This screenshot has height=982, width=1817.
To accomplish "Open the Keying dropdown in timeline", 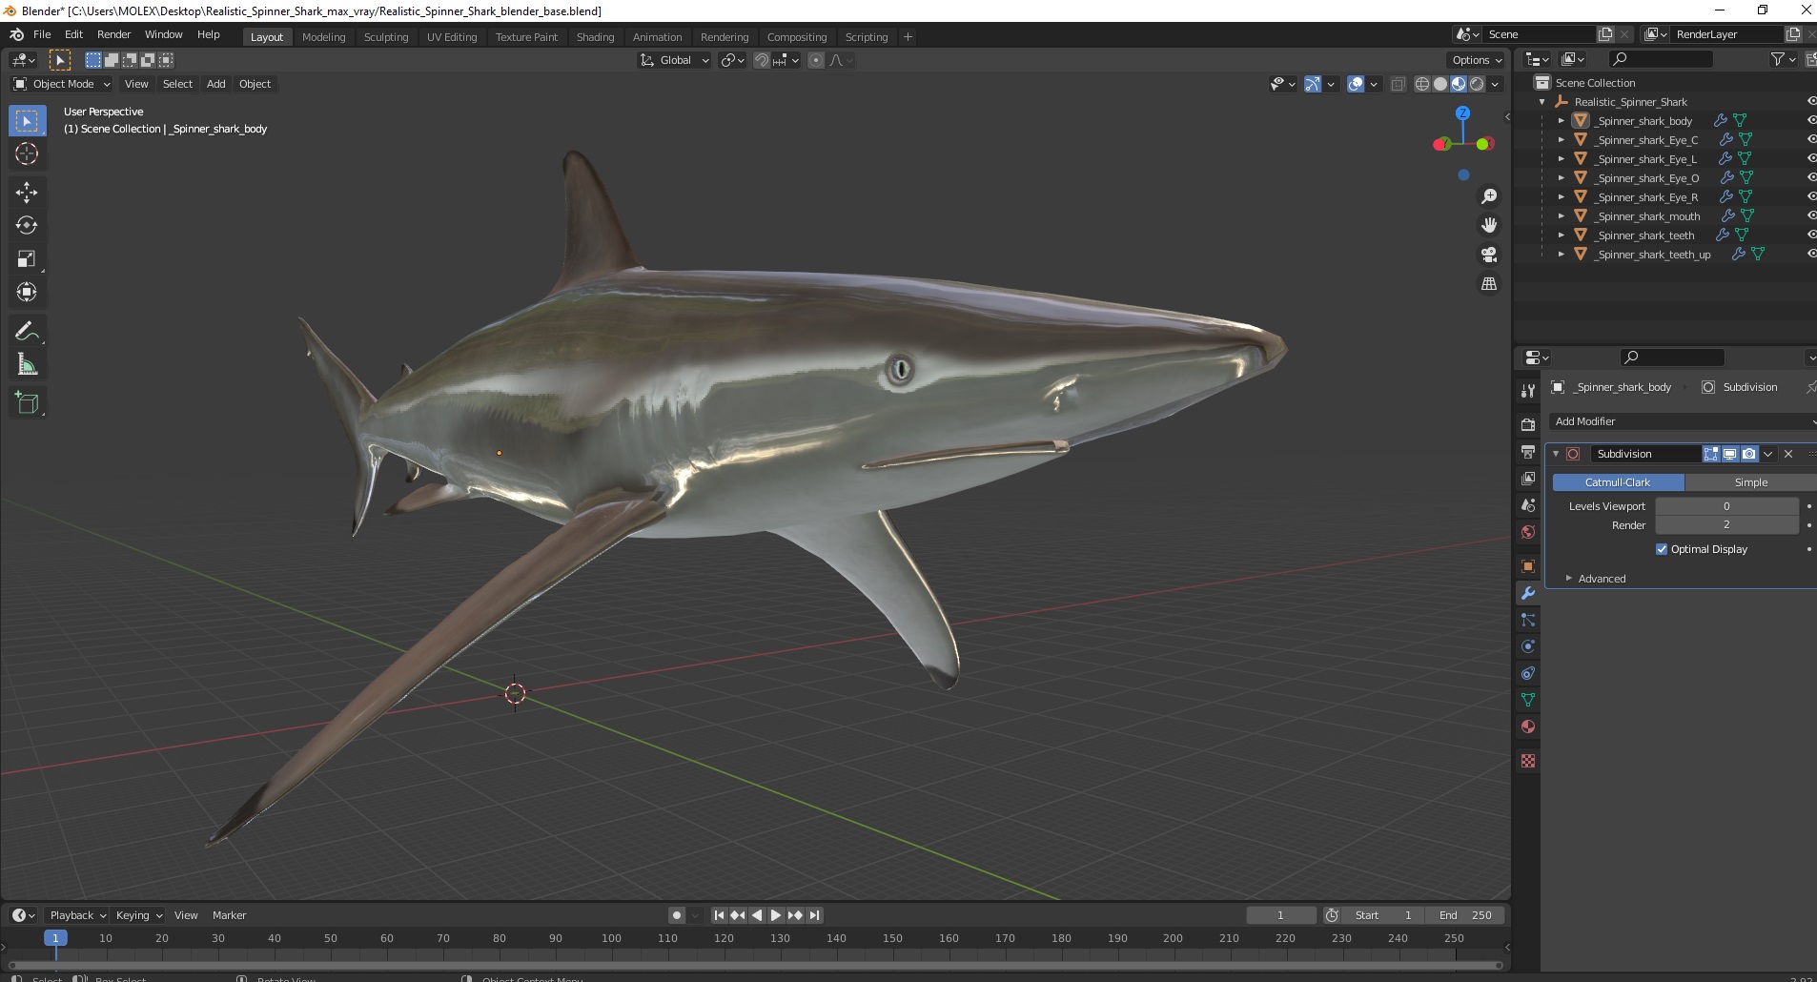I will (x=139, y=915).
